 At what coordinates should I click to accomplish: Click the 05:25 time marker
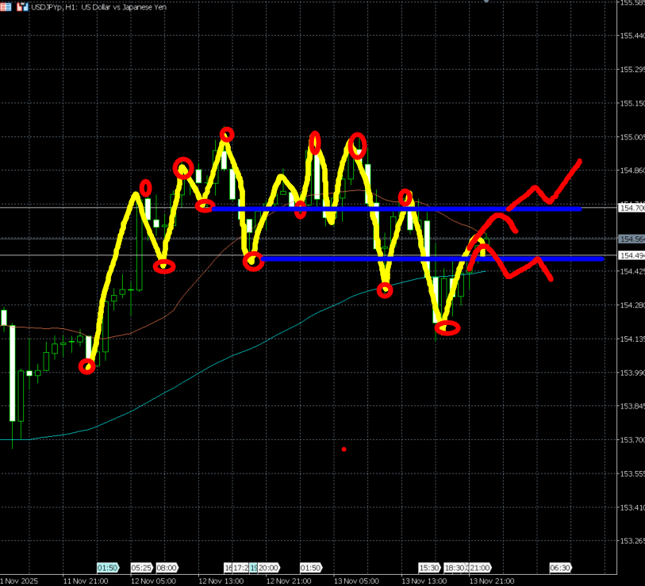pyautogui.click(x=141, y=568)
